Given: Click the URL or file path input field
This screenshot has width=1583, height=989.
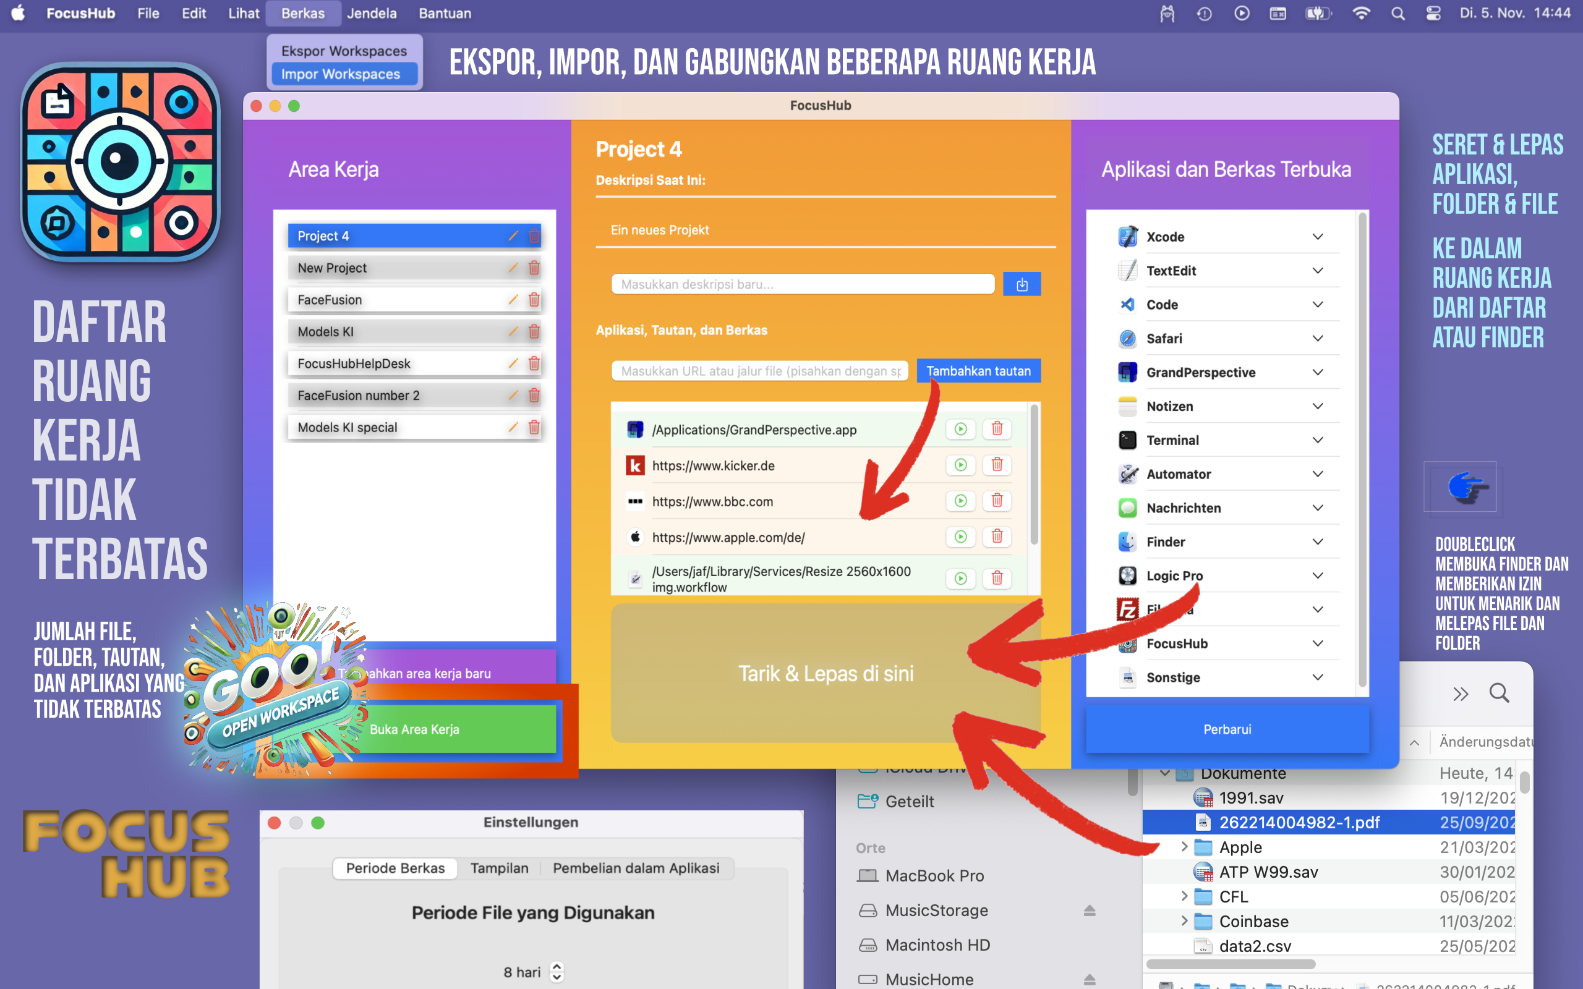Looking at the screenshot, I should click(x=759, y=371).
